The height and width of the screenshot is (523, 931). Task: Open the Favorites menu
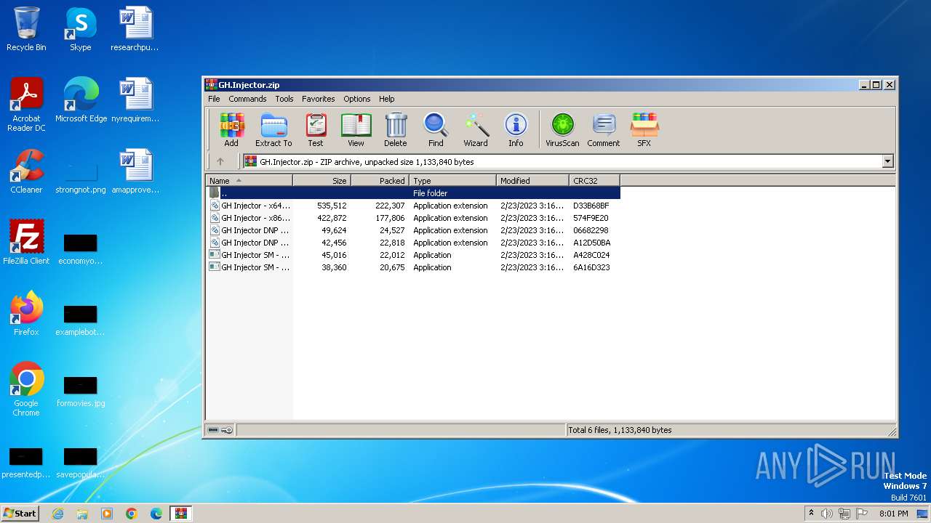pos(319,99)
